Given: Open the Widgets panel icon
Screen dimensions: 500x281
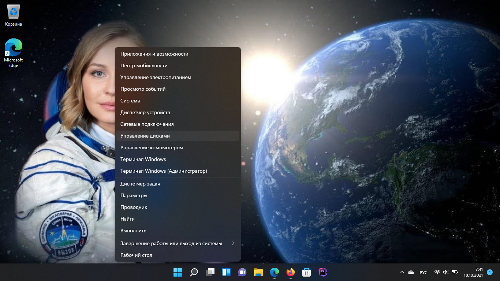Looking at the screenshot, I should [x=226, y=272].
